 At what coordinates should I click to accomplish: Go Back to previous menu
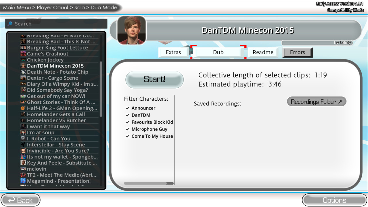coord(20,200)
